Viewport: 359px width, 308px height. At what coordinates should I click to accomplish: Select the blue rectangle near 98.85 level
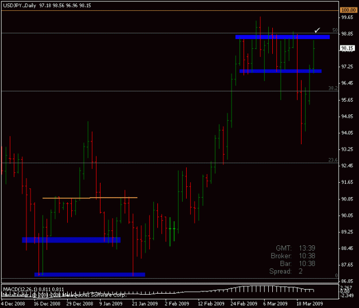[283, 37]
